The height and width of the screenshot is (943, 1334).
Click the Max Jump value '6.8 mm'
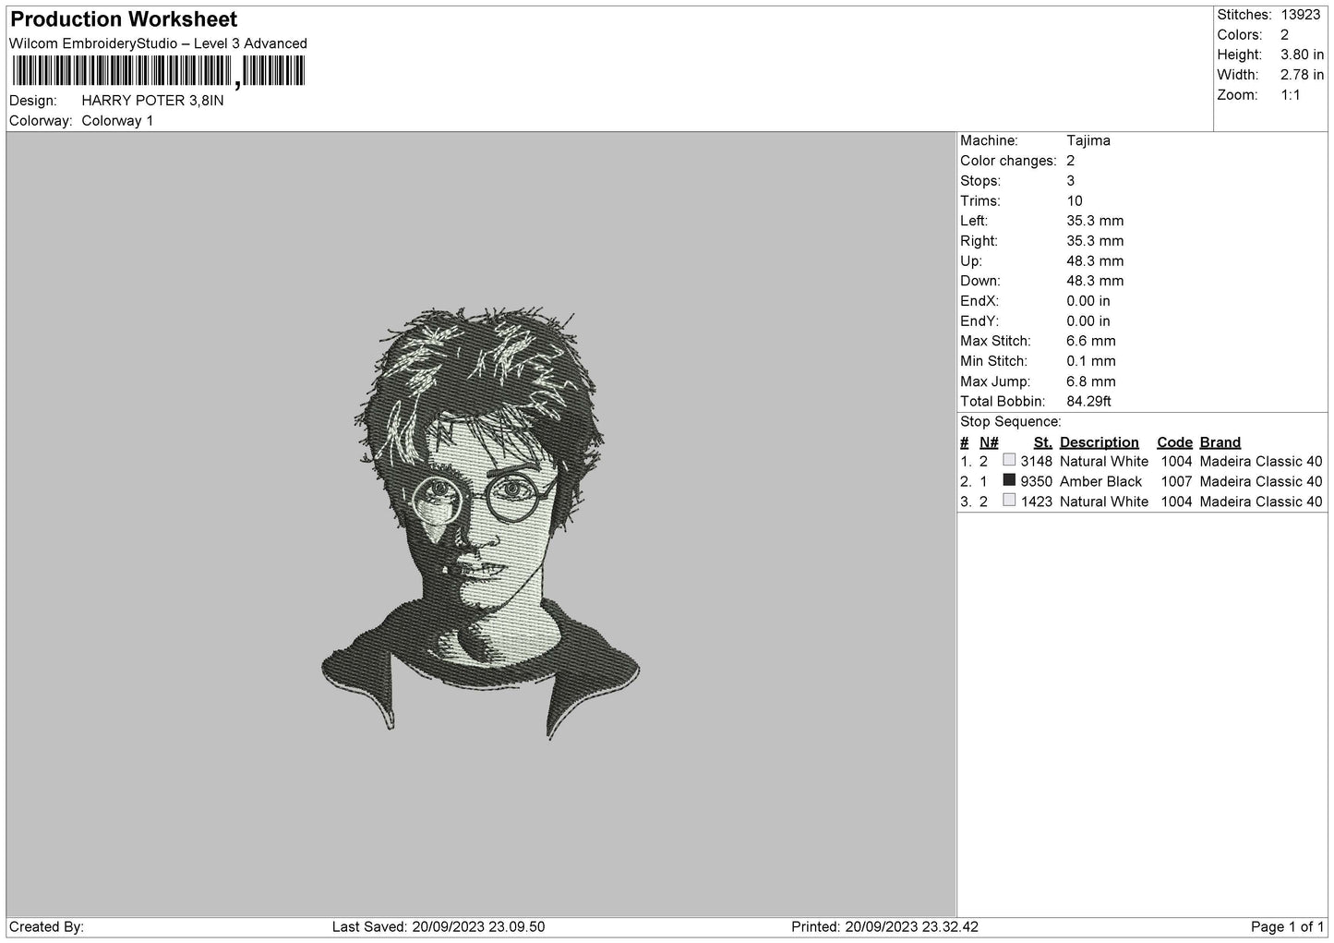click(1091, 381)
